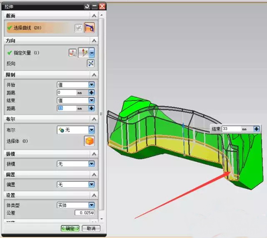
Task: Click the 取消 cancel button
Action: [91, 228]
